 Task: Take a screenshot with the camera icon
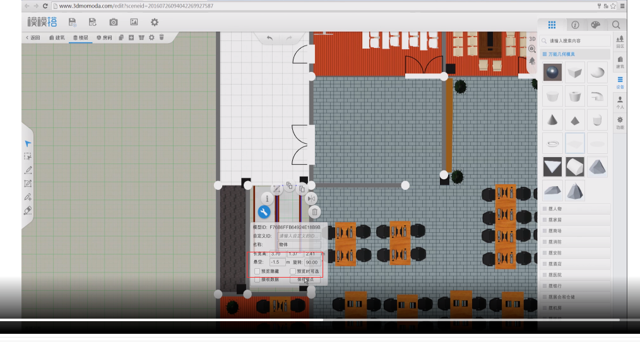pyautogui.click(x=114, y=22)
